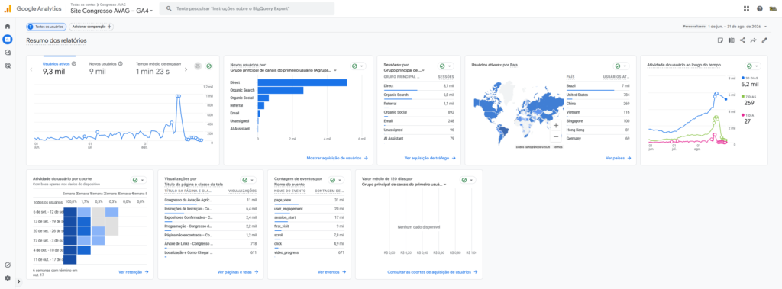Click the Página não encontrada page row

click(x=211, y=235)
